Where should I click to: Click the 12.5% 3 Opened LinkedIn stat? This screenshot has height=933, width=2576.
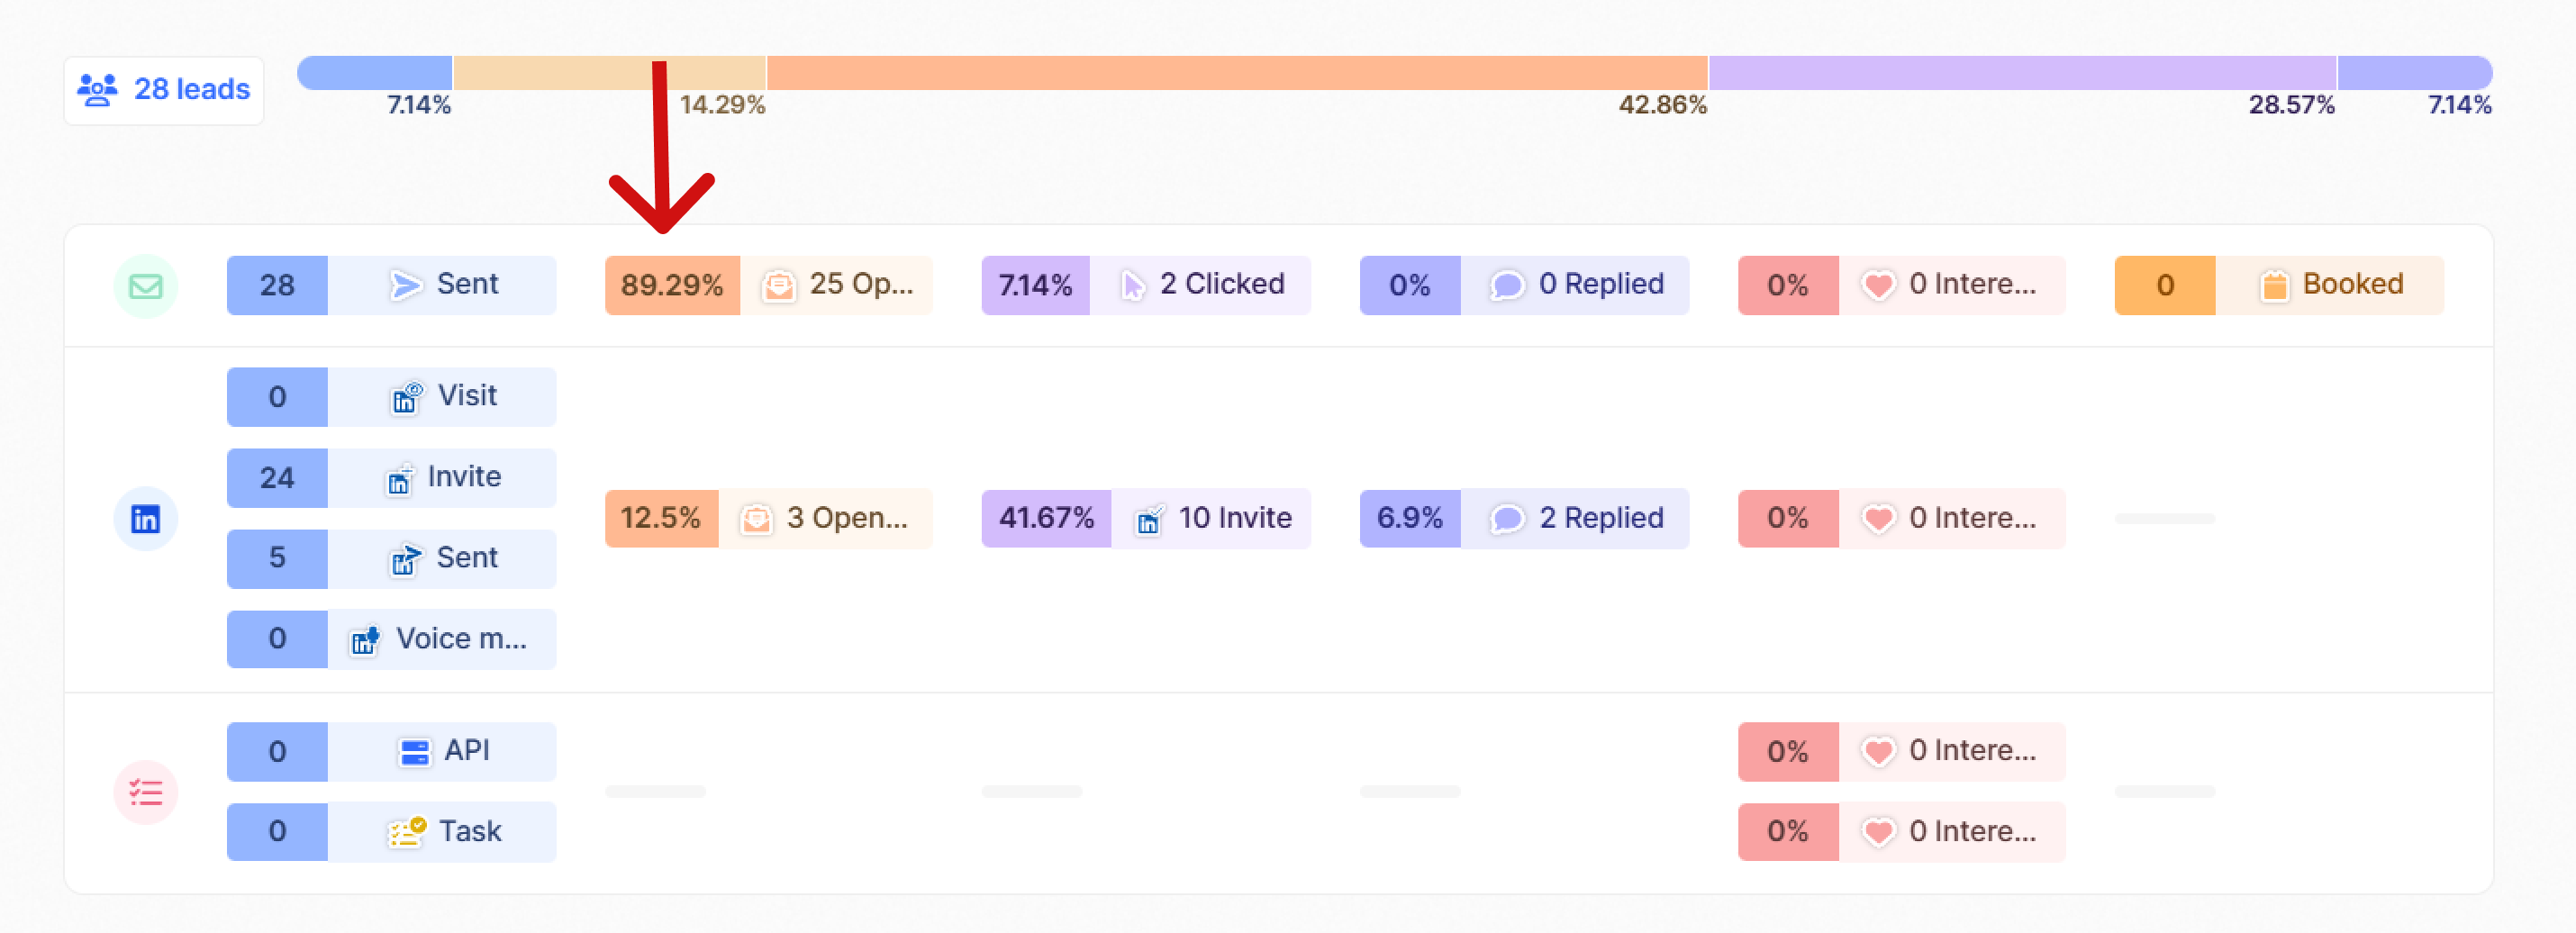click(768, 518)
